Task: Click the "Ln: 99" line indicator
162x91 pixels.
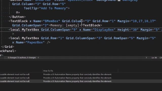Action: pos(154,58)
